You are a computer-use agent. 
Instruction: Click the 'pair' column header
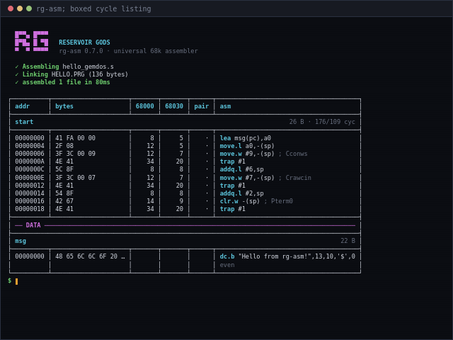point(201,106)
